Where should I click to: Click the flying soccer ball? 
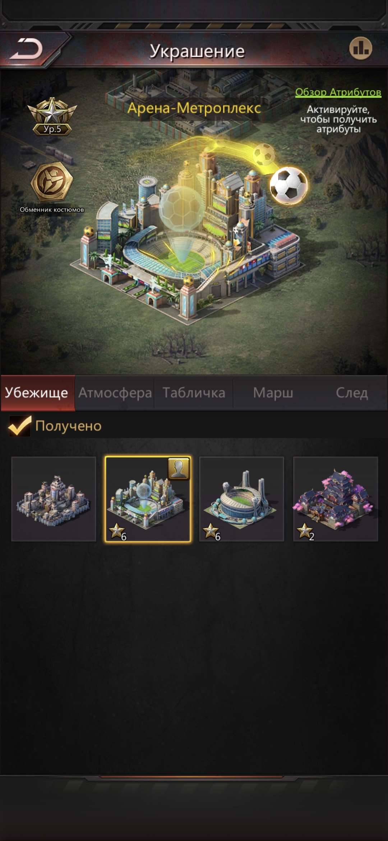289,185
